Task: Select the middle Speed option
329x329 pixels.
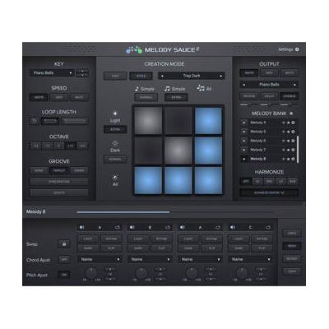Action: 59,97
